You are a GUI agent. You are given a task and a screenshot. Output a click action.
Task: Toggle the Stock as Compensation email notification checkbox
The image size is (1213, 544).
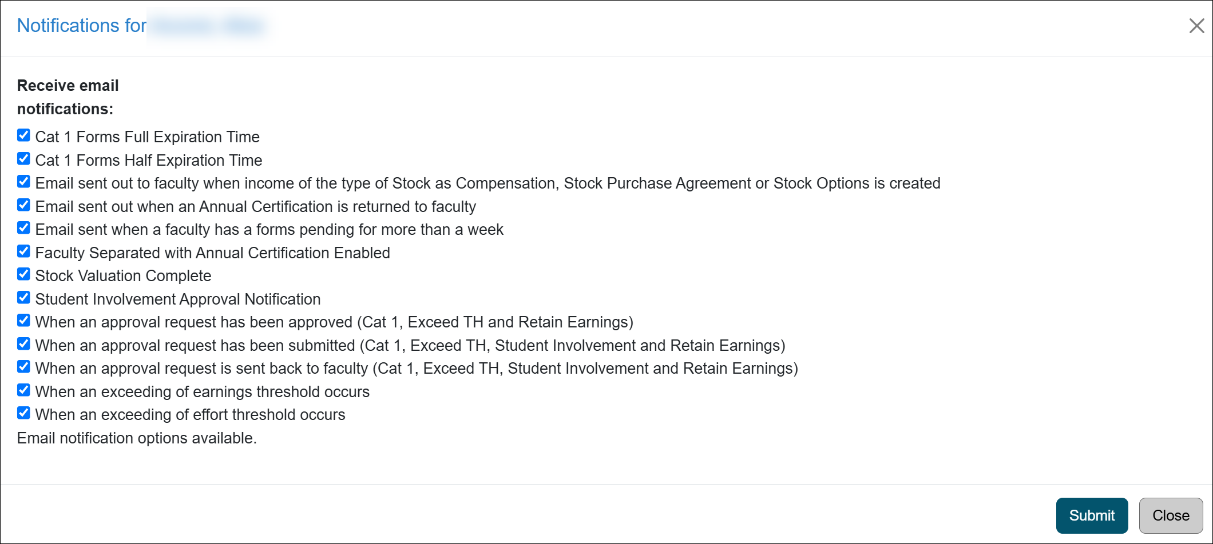(x=23, y=182)
